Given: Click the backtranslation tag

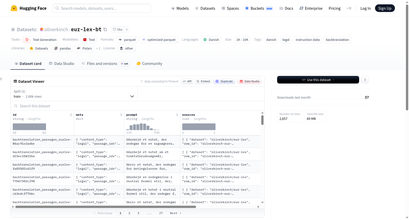Looking at the screenshot, I should pos(337,40).
